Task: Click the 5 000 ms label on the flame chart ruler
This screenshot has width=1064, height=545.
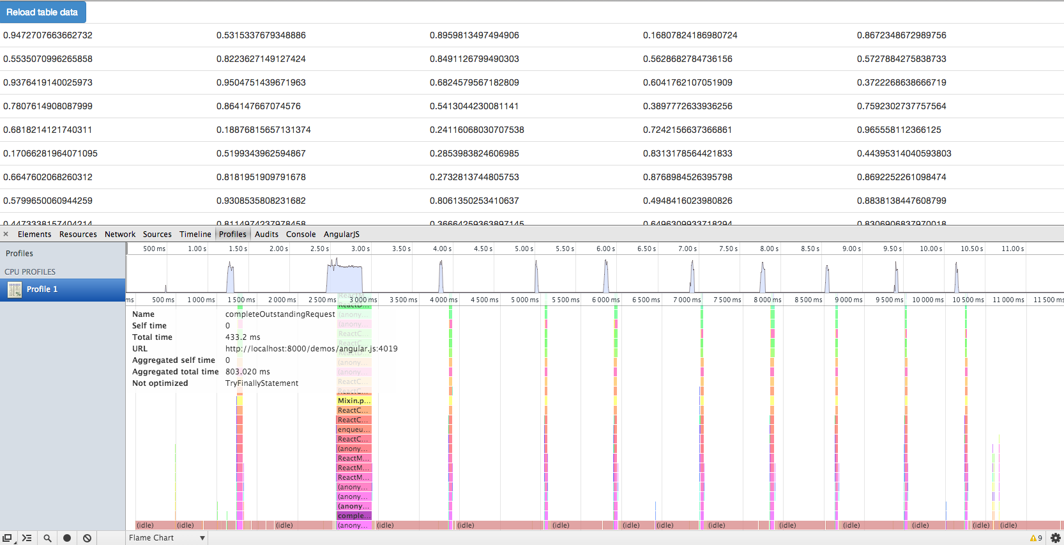Action: (524, 300)
